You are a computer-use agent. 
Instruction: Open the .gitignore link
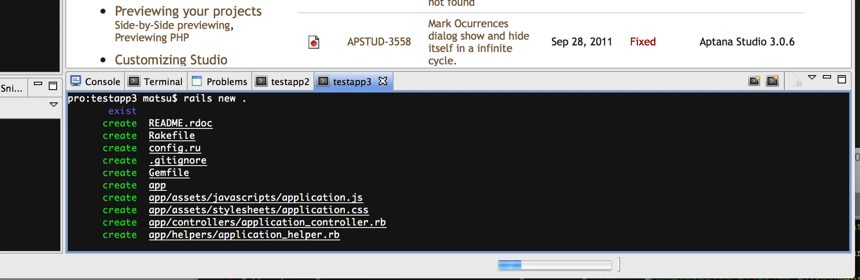pyautogui.click(x=178, y=160)
